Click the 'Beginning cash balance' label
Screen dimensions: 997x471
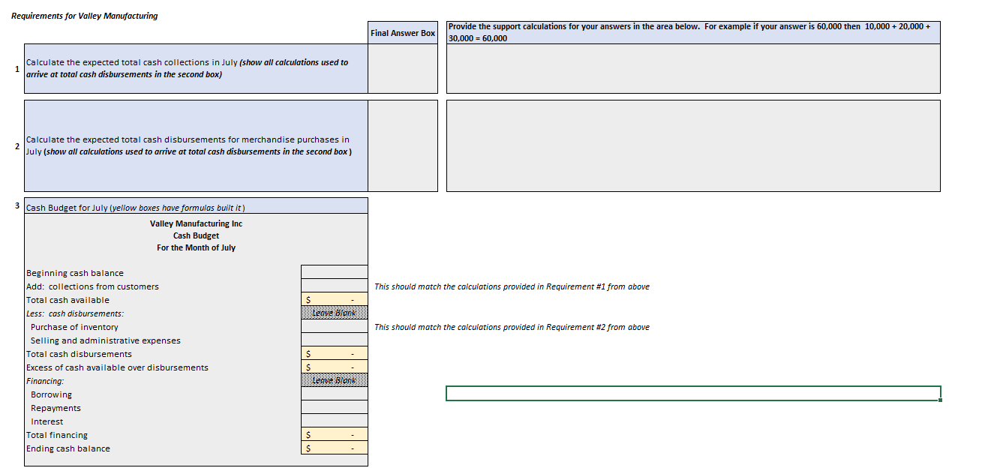point(75,273)
